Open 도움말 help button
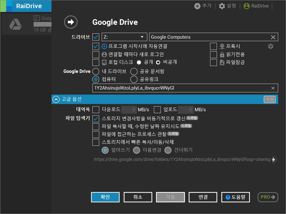This screenshot has height=214, width=286. point(235,197)
